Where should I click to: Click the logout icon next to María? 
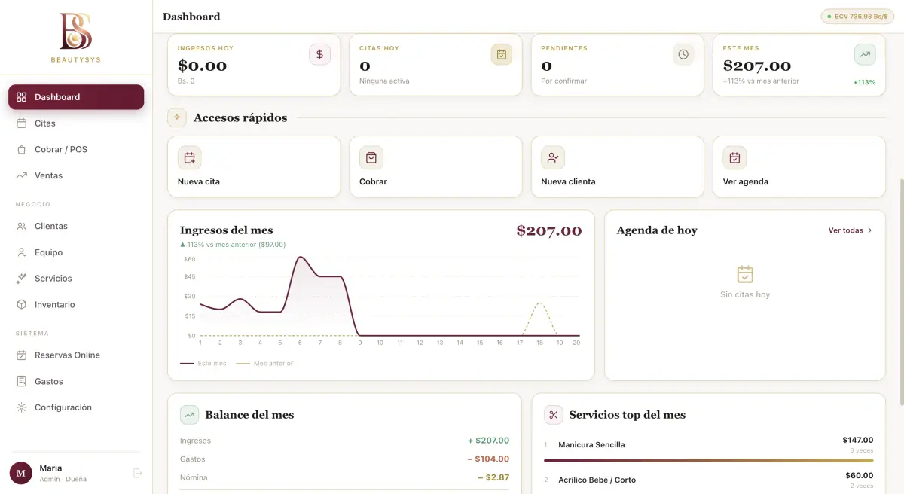[137, 473]
